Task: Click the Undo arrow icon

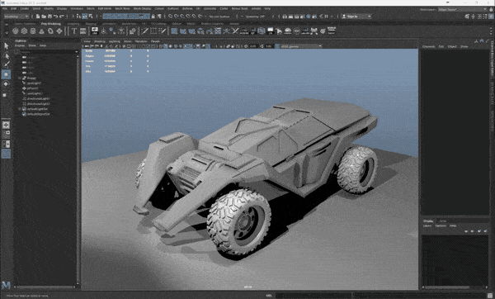Action: tap(55, 17)
